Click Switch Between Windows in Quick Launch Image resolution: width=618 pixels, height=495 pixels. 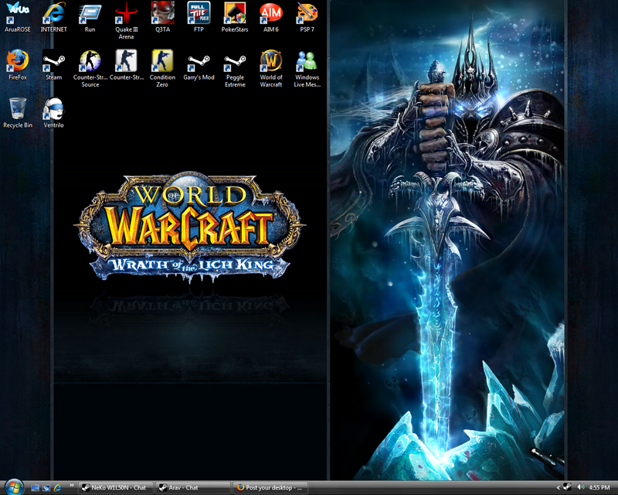tap(46, 488)
